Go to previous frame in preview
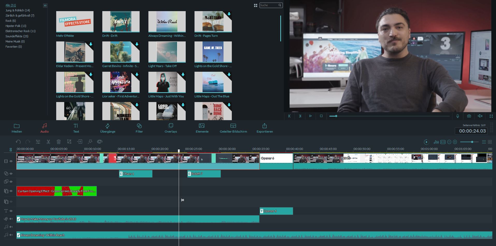Viewport: 496px width, 246px height. tap(289, 116)
